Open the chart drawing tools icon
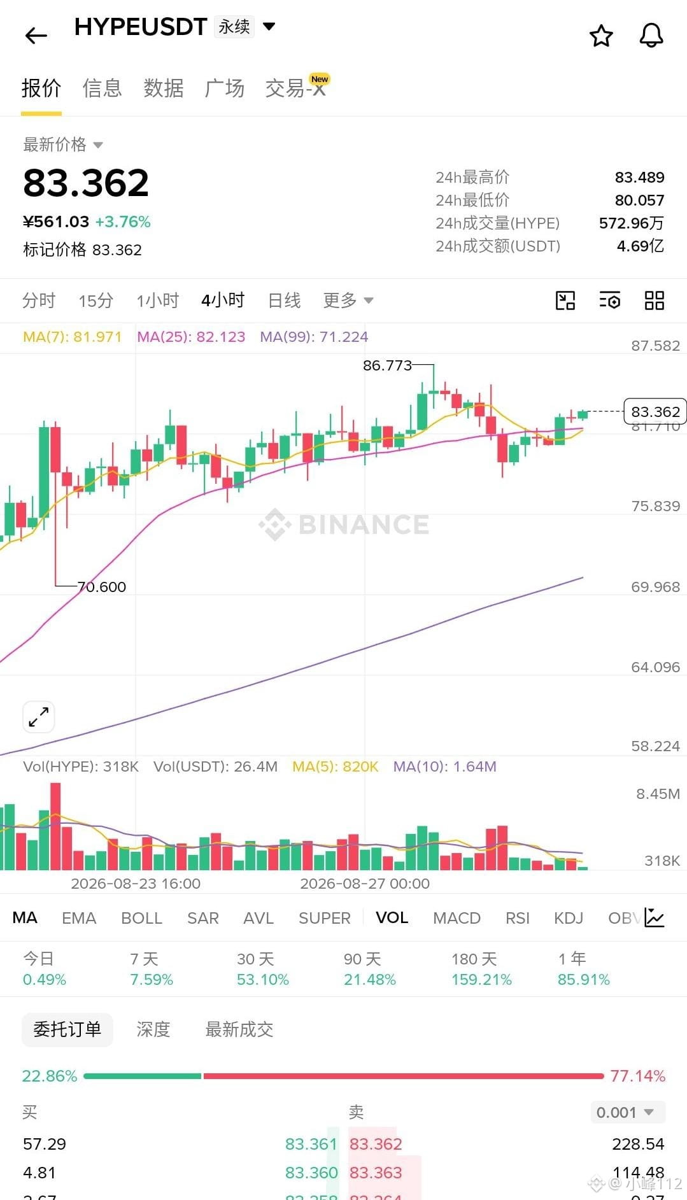Screen dimensions: 687x1200 click(x=565, y=300)
